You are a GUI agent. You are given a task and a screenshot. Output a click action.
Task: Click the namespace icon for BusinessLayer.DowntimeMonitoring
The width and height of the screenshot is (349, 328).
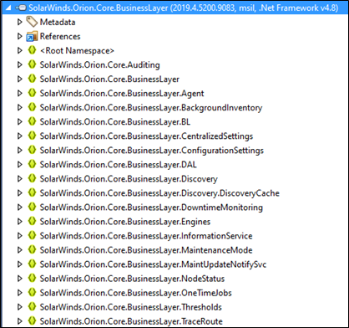[x=32, y=207]
